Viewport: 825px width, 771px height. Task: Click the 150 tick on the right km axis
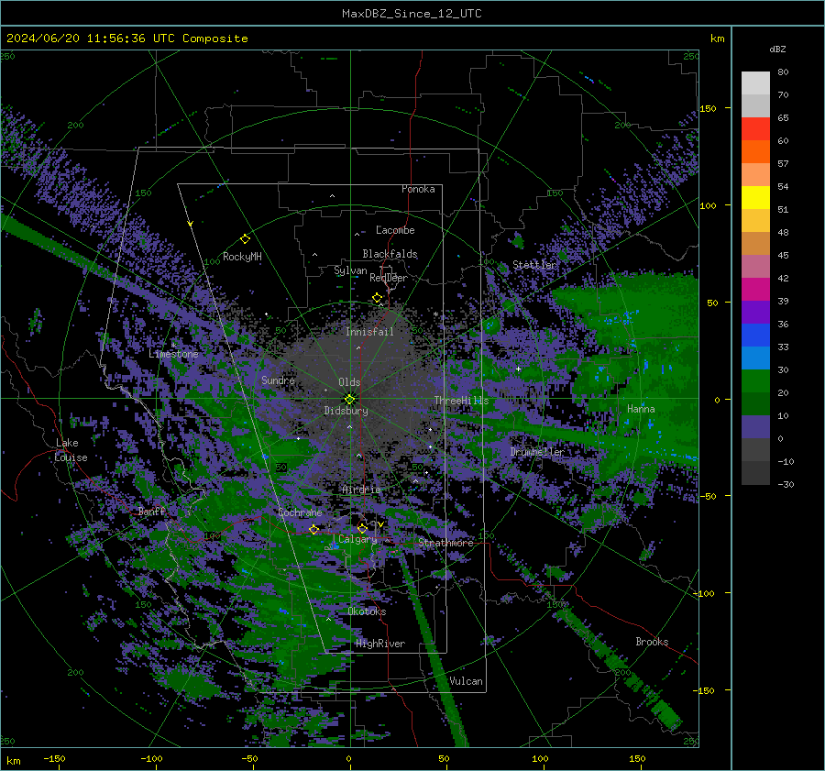[708, 109]
